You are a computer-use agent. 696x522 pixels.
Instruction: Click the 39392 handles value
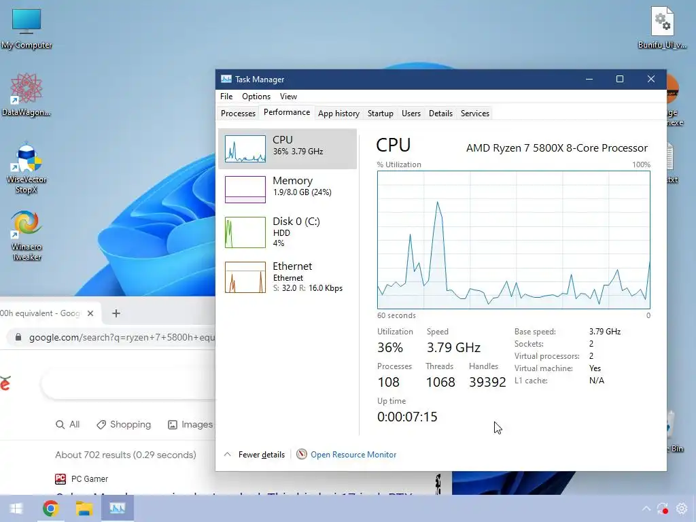[487, 382]
